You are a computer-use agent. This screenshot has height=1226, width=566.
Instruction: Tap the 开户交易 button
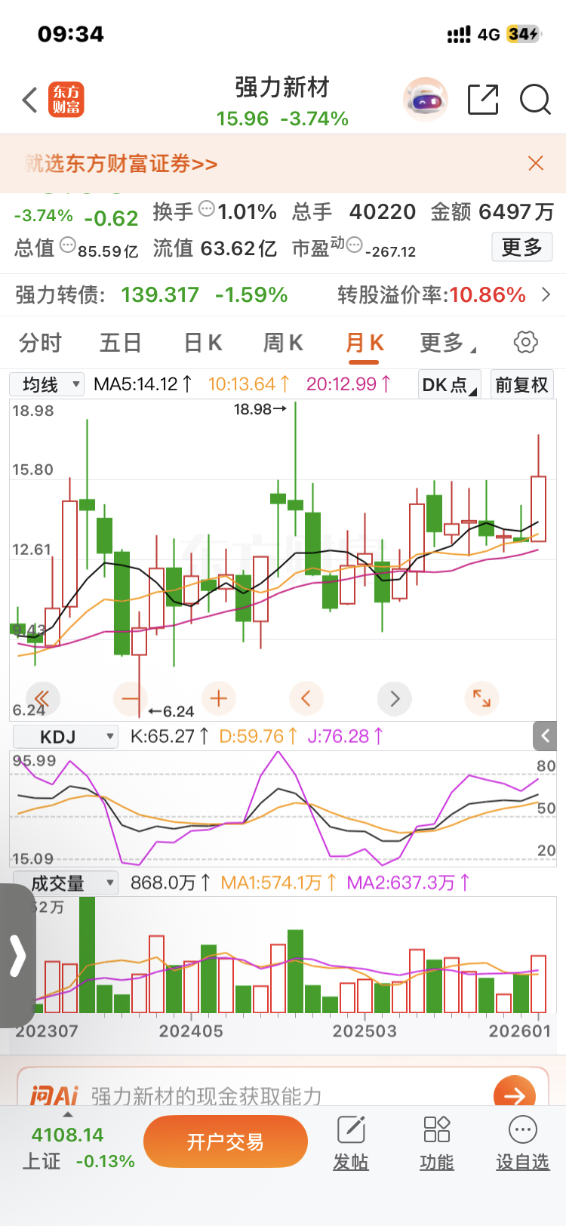point(226,1141)
